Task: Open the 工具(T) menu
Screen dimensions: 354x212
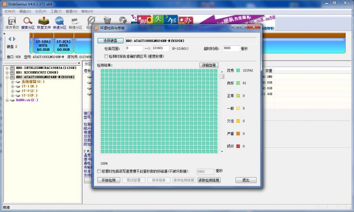Action: click(56, 11)
